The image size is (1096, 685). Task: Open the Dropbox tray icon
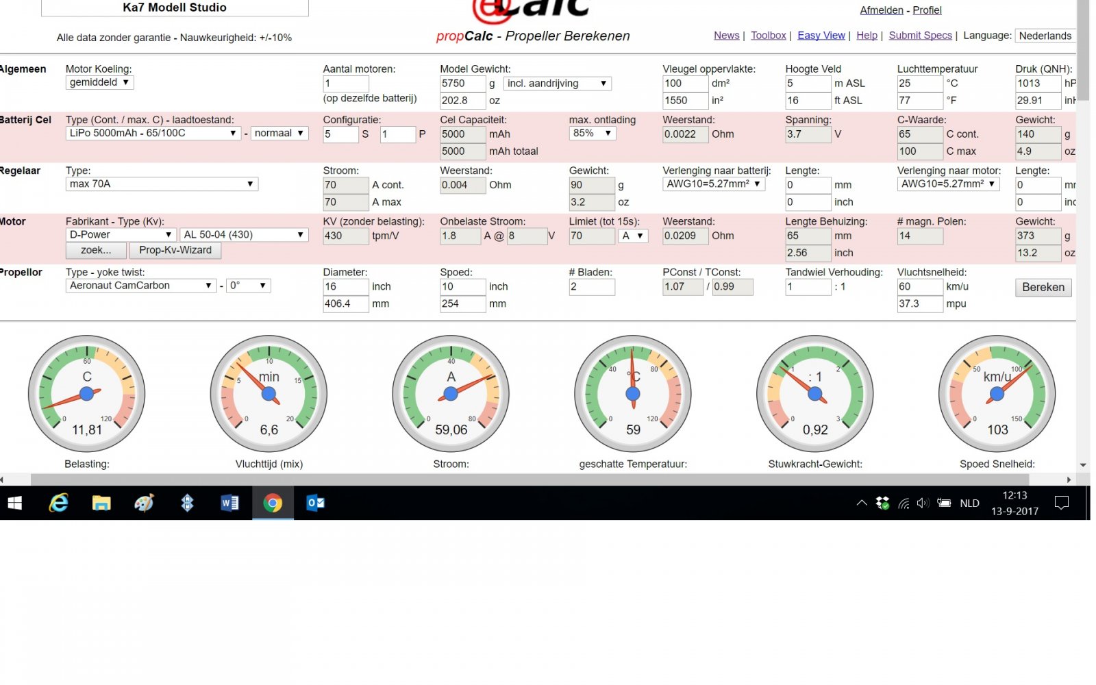(882, 503)
